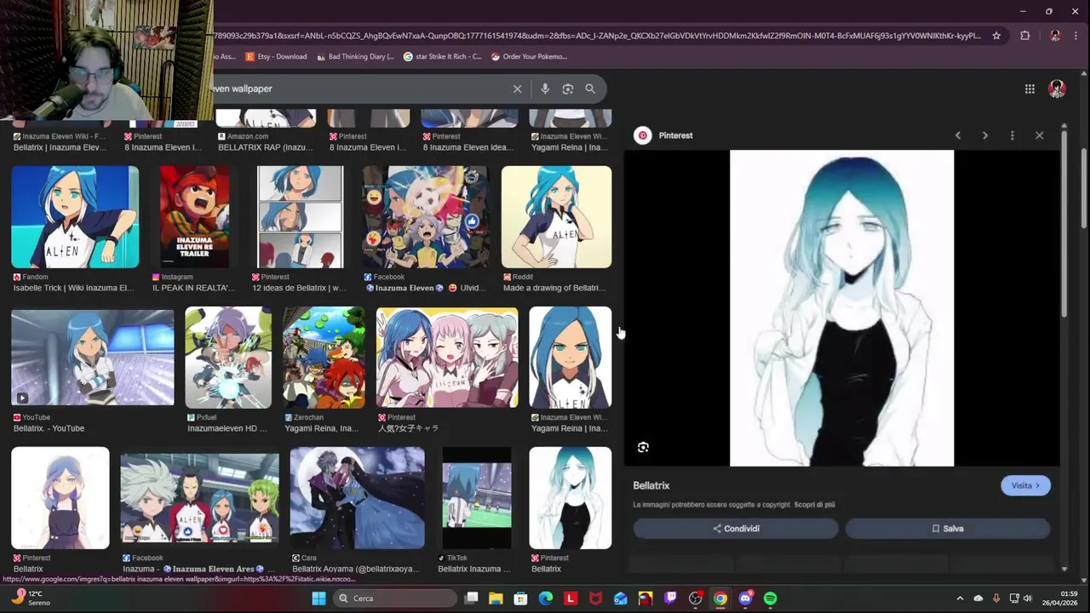Open 'Scopri di più' copyright link
This screenshot has height=613, width=1090.
click(x=814, y=505)
